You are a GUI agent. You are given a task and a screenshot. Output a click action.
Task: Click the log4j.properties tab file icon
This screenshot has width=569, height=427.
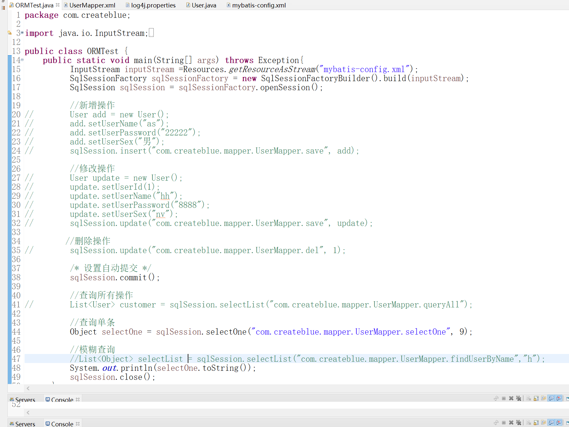click(128, 5)
